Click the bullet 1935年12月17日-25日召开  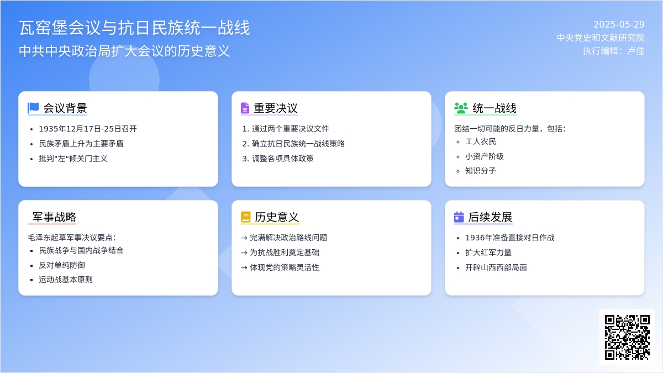88,129
